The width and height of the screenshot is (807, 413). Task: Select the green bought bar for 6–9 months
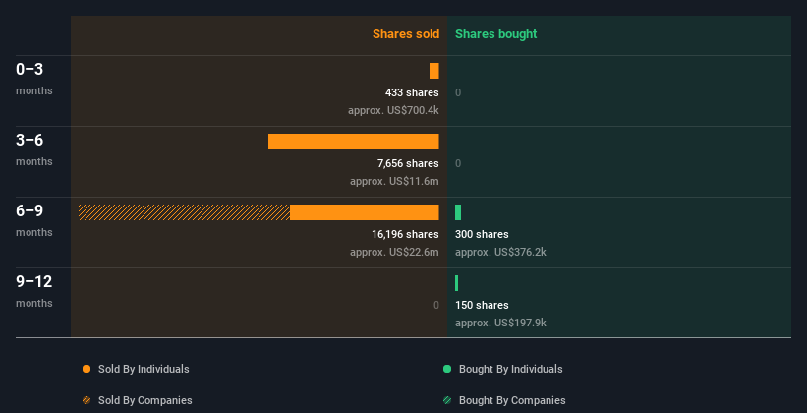(x=458, y=212)
